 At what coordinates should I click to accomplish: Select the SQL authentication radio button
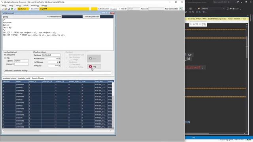[5, 58]
